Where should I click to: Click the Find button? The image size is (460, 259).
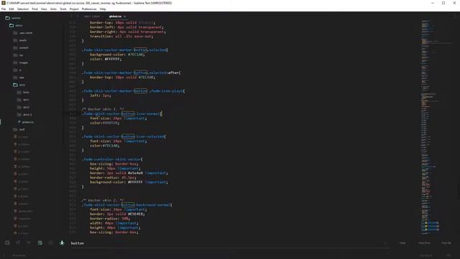[402, 243]
